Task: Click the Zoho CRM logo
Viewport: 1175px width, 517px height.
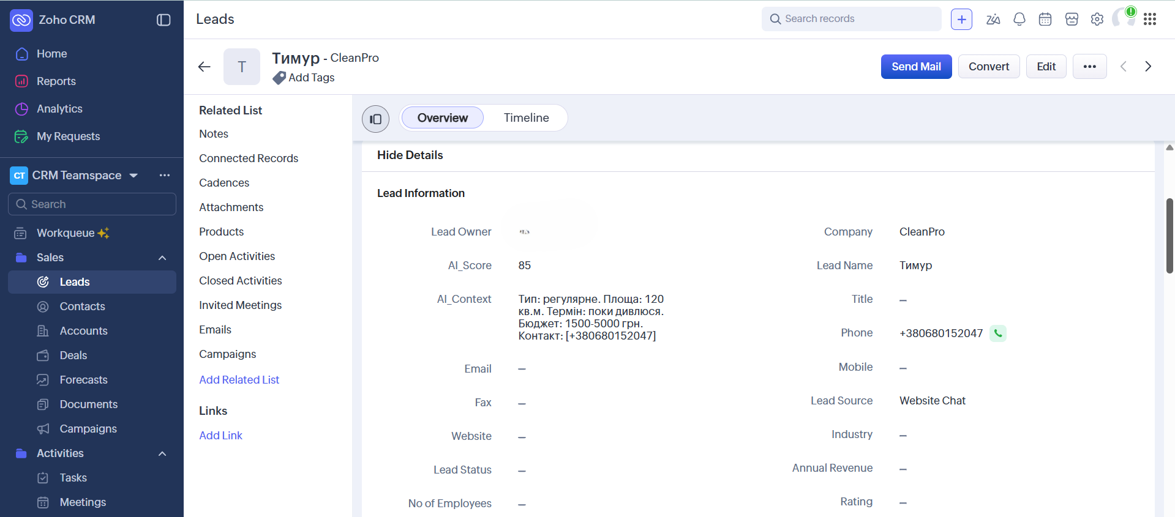Action: pyautogui.click(x=21, y=20)
